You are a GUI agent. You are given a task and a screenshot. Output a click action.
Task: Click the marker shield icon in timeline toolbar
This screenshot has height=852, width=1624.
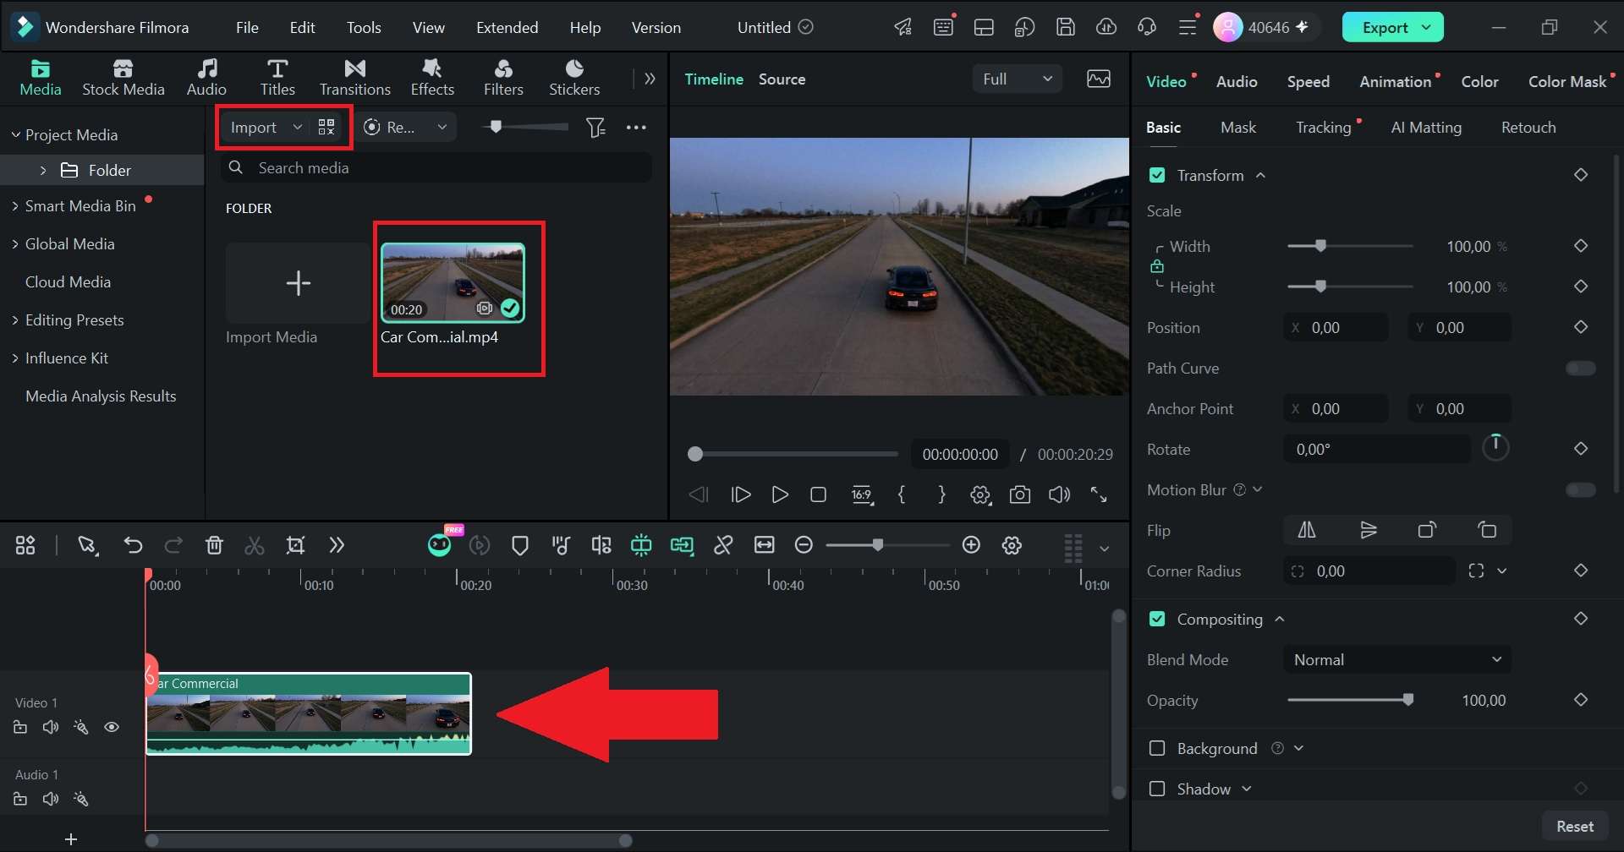(x=520, y=546)
